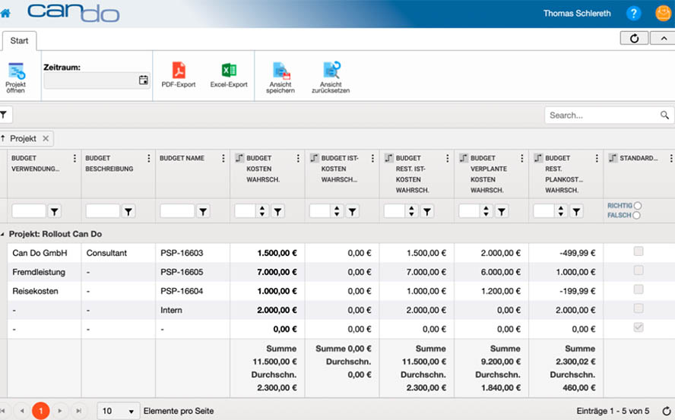Select the RICHTIG radio filter
Screen dimensions: 675x420
(x=638, y=206)
